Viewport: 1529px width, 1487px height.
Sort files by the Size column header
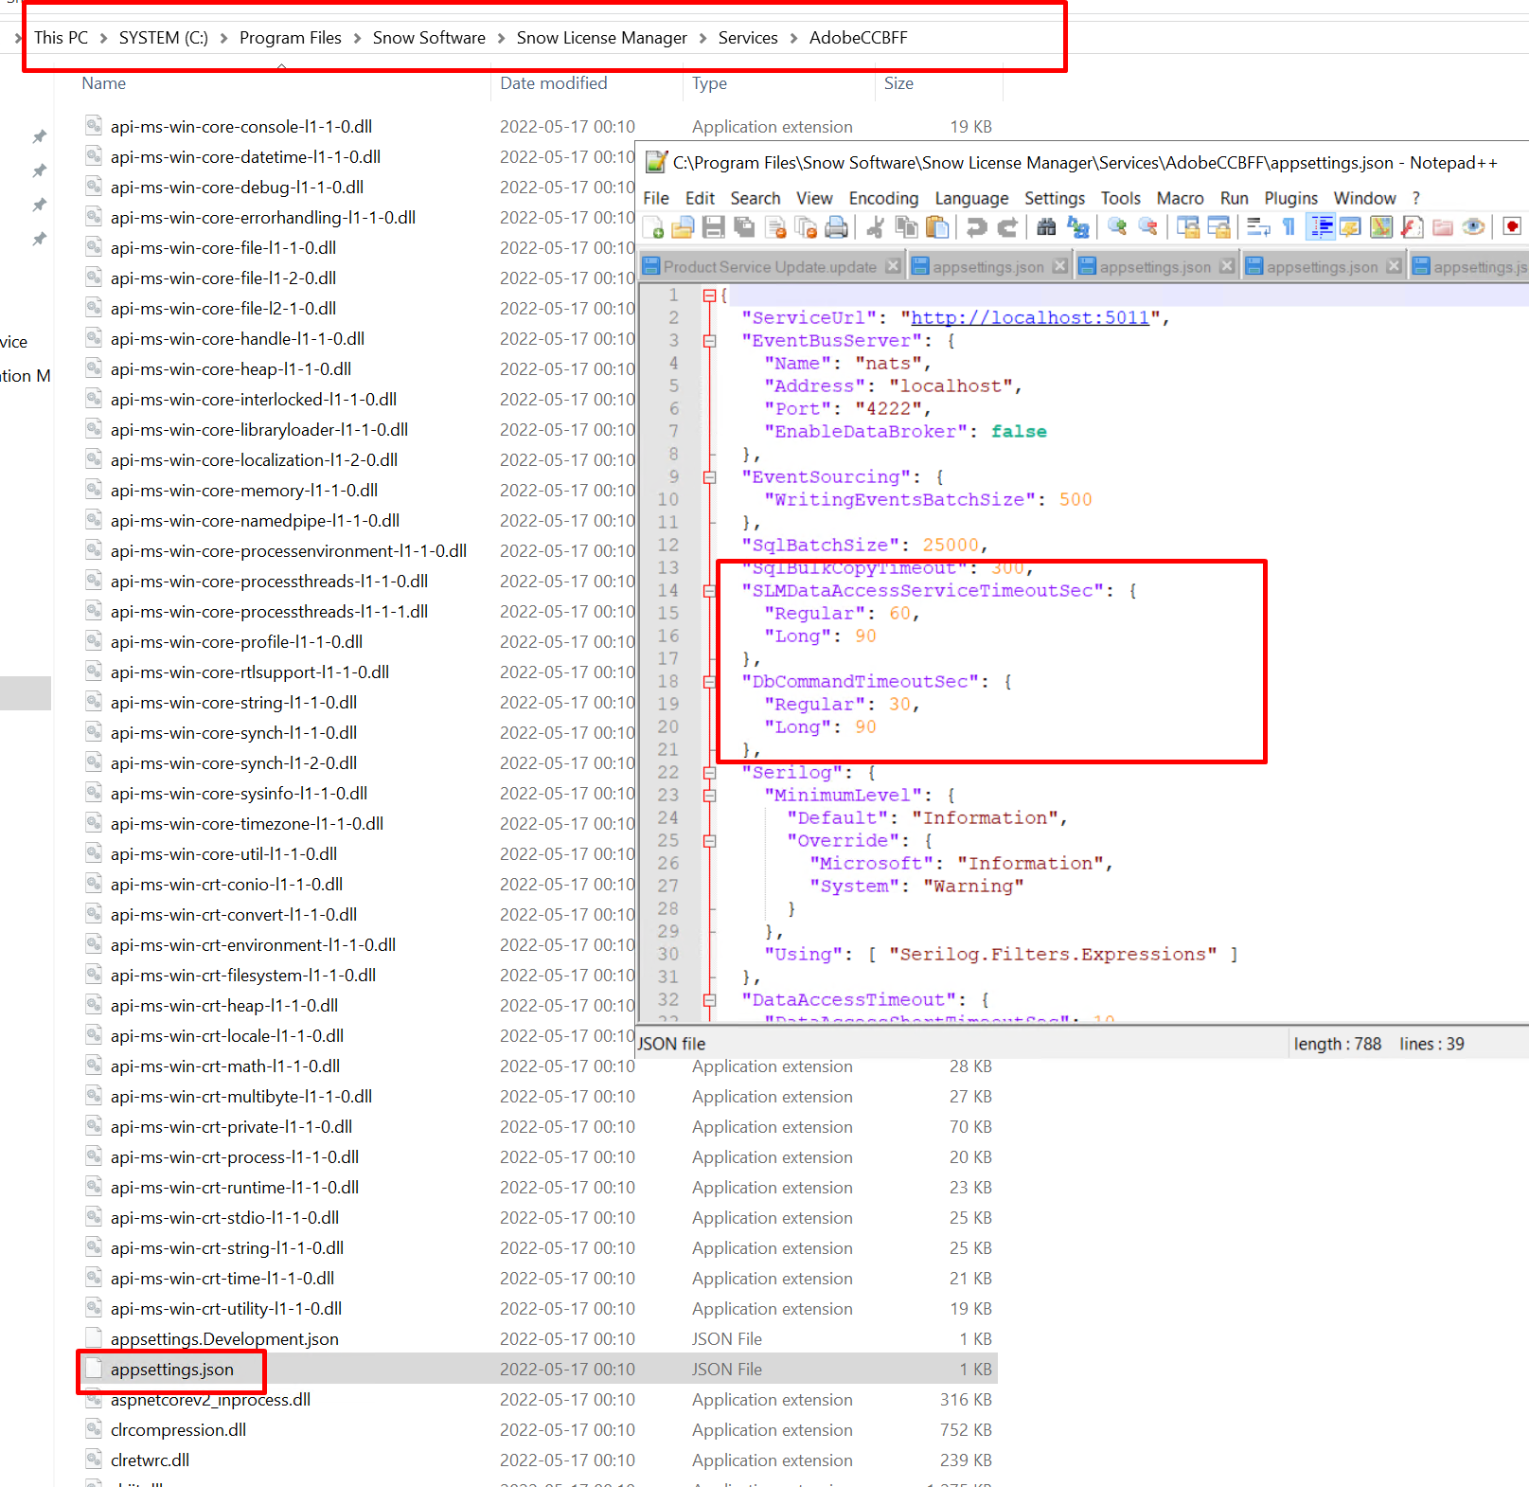pyautogui.click(x=898, y=83)
